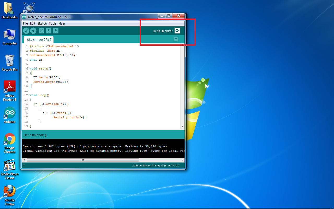
Task: Open the Tools menu
Action: pos(52,23)
